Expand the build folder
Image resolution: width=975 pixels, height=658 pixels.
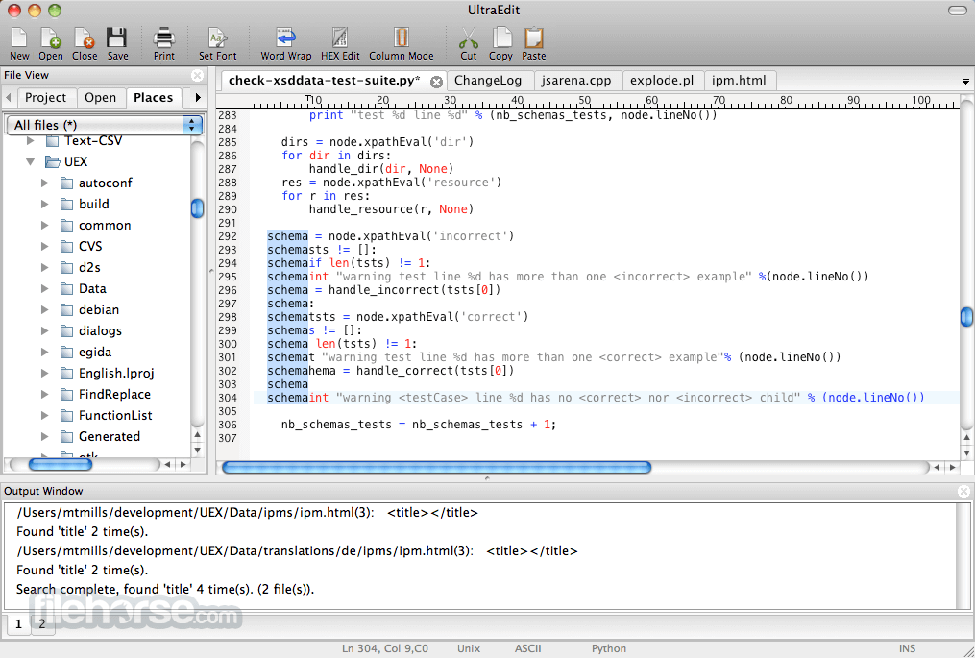coord(45,204)
